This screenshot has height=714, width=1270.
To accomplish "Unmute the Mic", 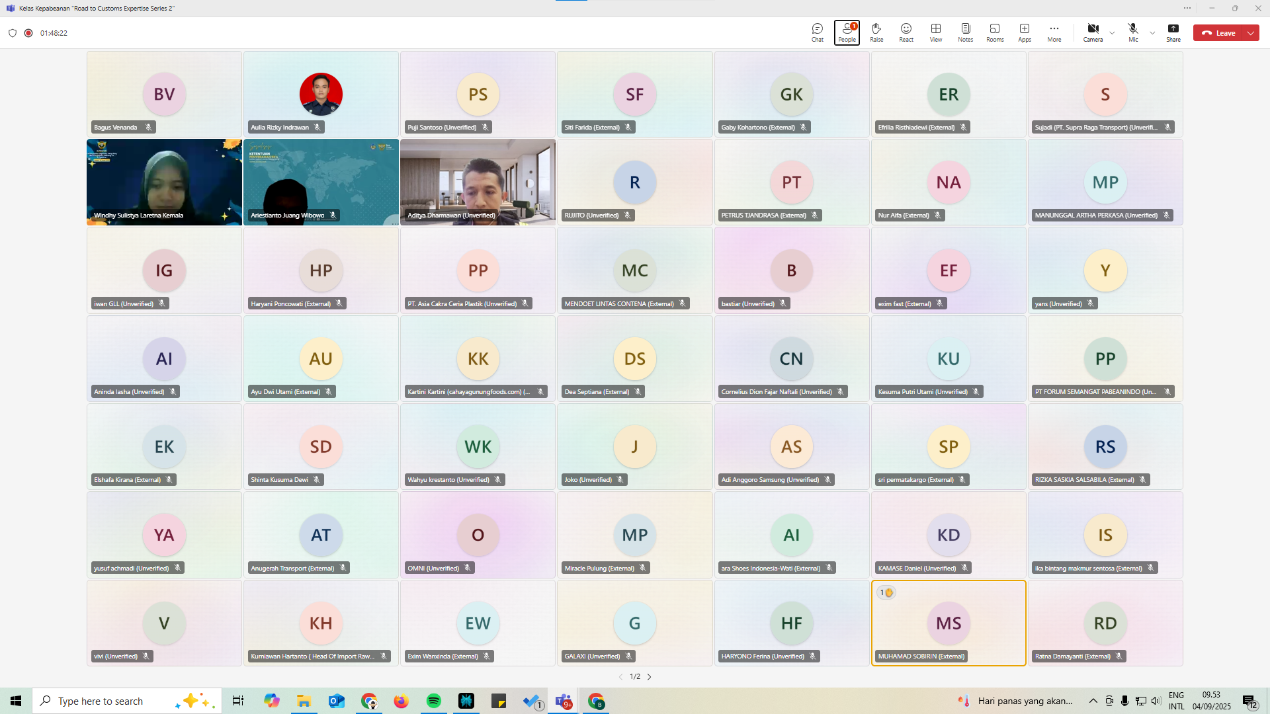I will click(x=1133, y=32).
